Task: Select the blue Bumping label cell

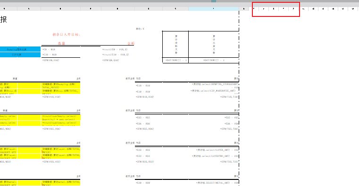Action: click(20, 49)
